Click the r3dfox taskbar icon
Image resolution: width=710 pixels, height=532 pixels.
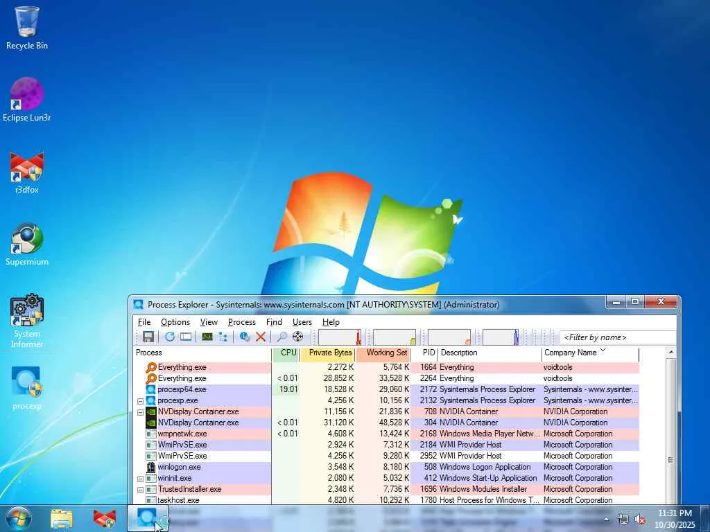105,518
